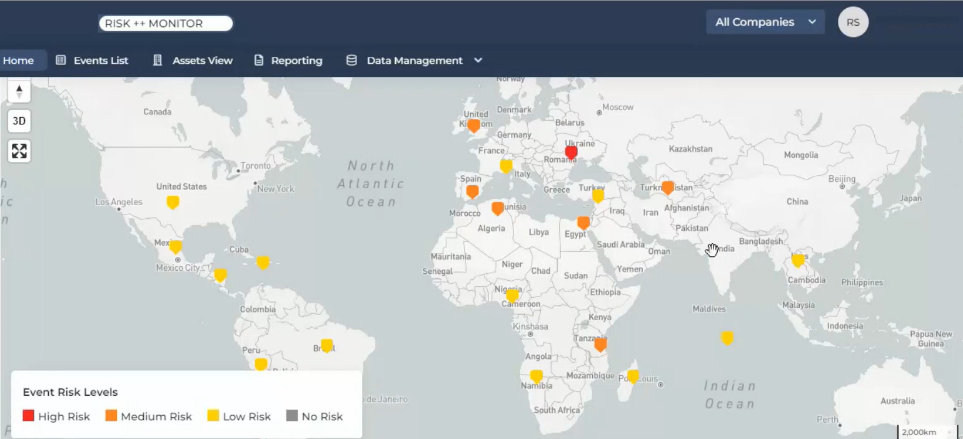
Task: Toggle the 3D map view
Action: [19, 121]
